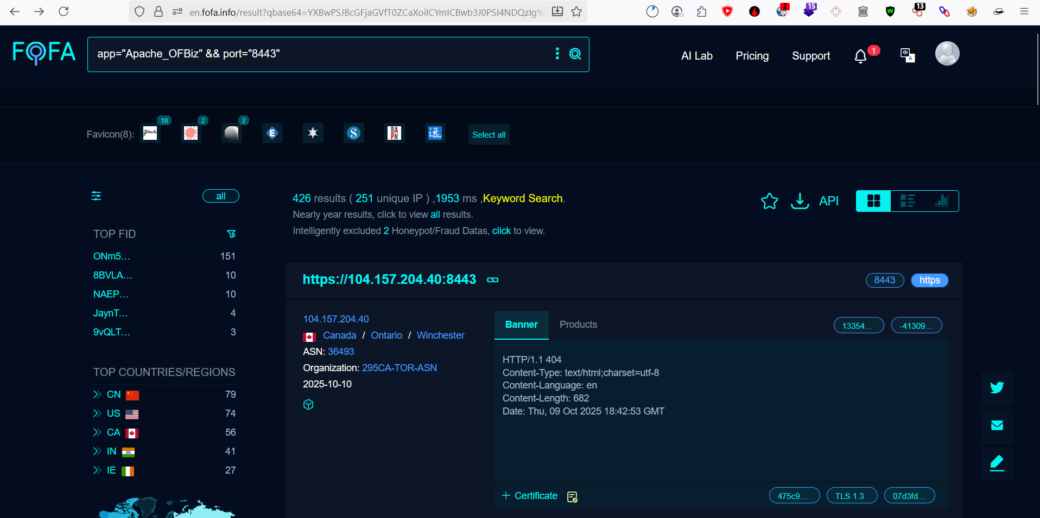This screenshot has width=1040, height=518.
Task: Select the 8BVLA... FID entry
Action: click(x=113, y=275)
